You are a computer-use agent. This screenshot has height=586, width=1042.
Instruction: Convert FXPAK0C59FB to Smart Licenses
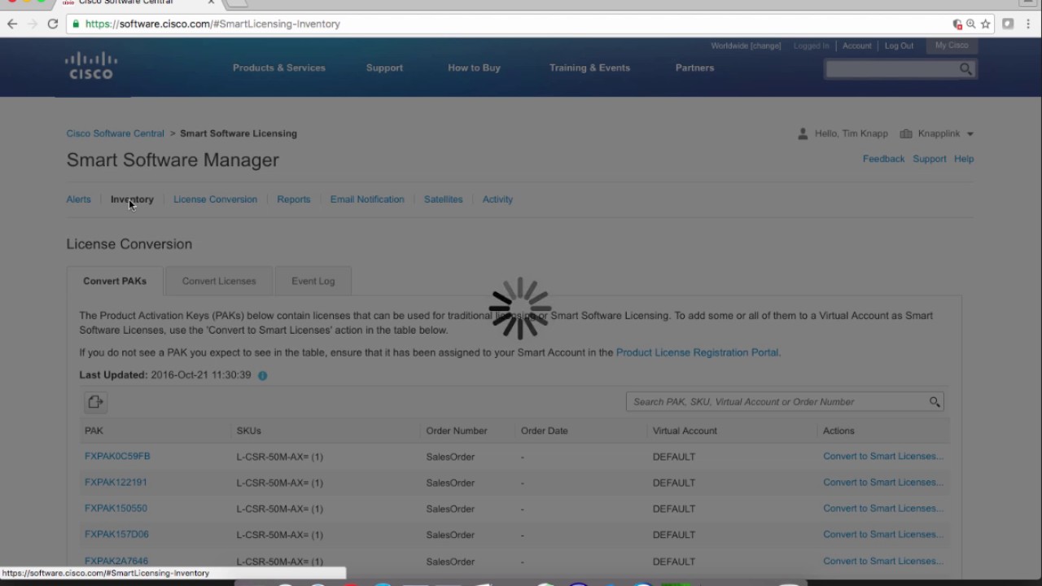click(883, 457)
